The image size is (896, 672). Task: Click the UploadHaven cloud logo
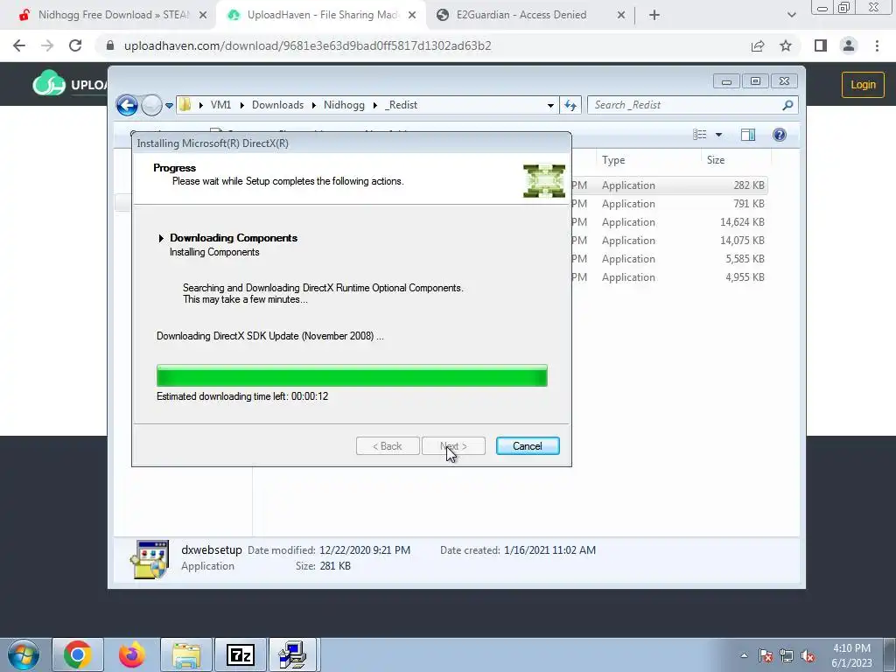coord(49,83)
